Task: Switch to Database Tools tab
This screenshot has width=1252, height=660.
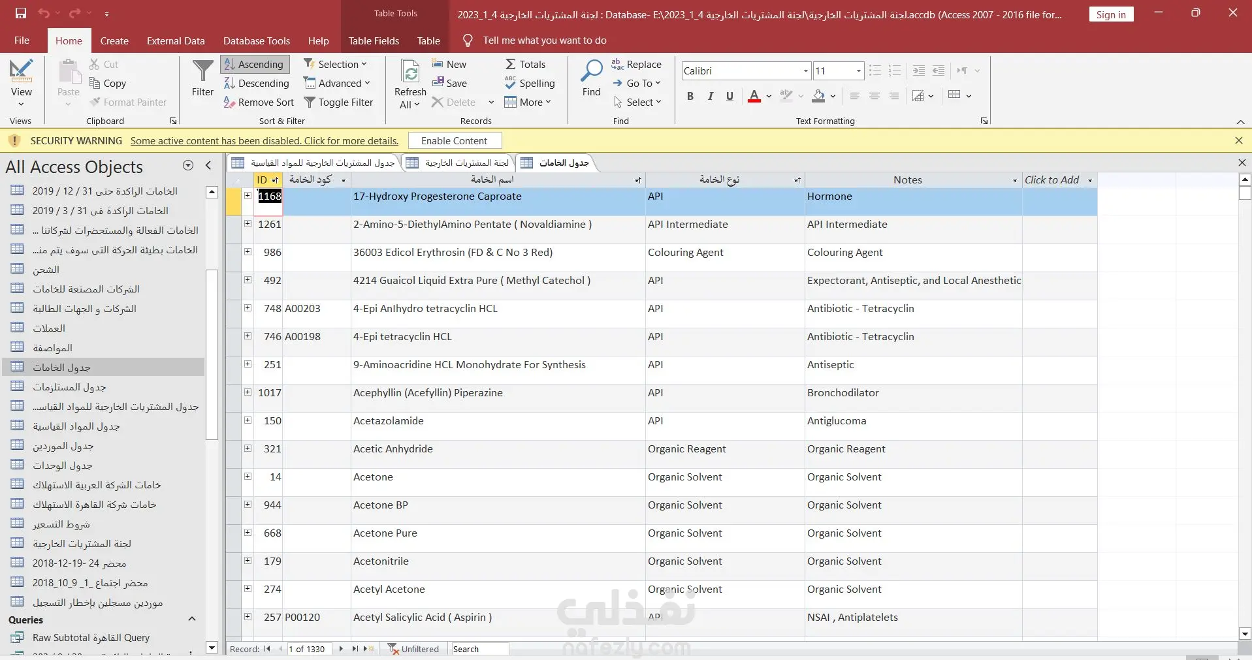Action: [x=257, y=40]
